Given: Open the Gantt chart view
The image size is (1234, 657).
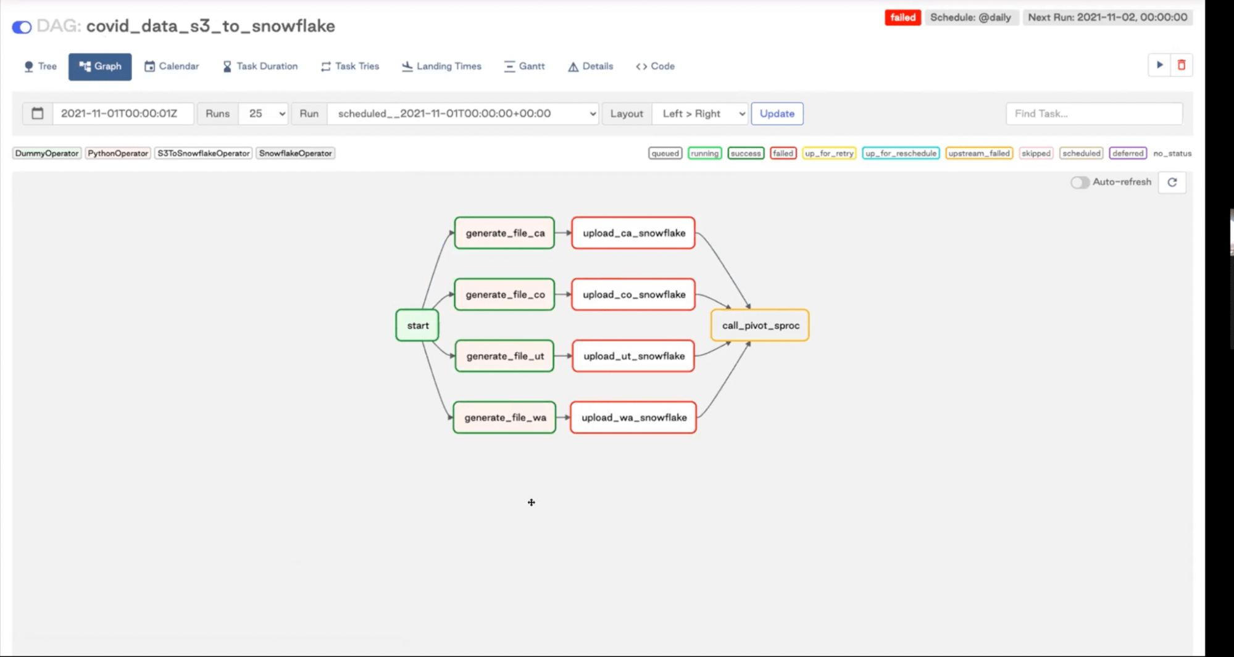Looking at the screenshot, I should [524, 66].
